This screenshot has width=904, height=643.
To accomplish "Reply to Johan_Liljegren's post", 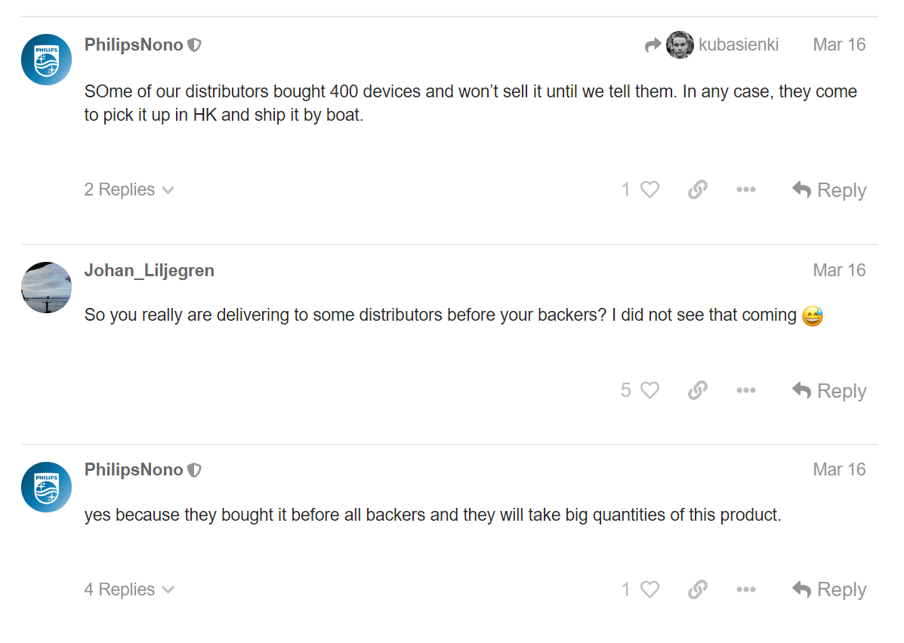I will [829, 391].
